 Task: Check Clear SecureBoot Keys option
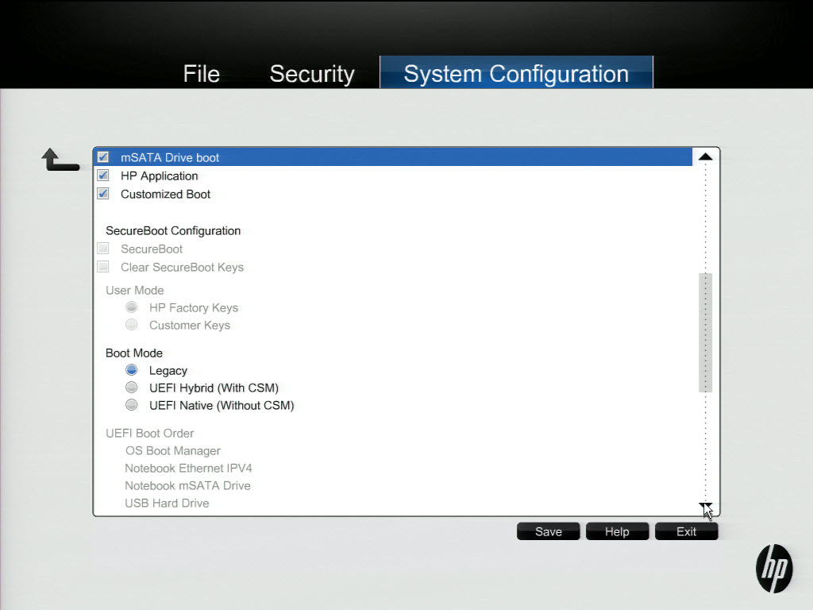click(103, 267)
